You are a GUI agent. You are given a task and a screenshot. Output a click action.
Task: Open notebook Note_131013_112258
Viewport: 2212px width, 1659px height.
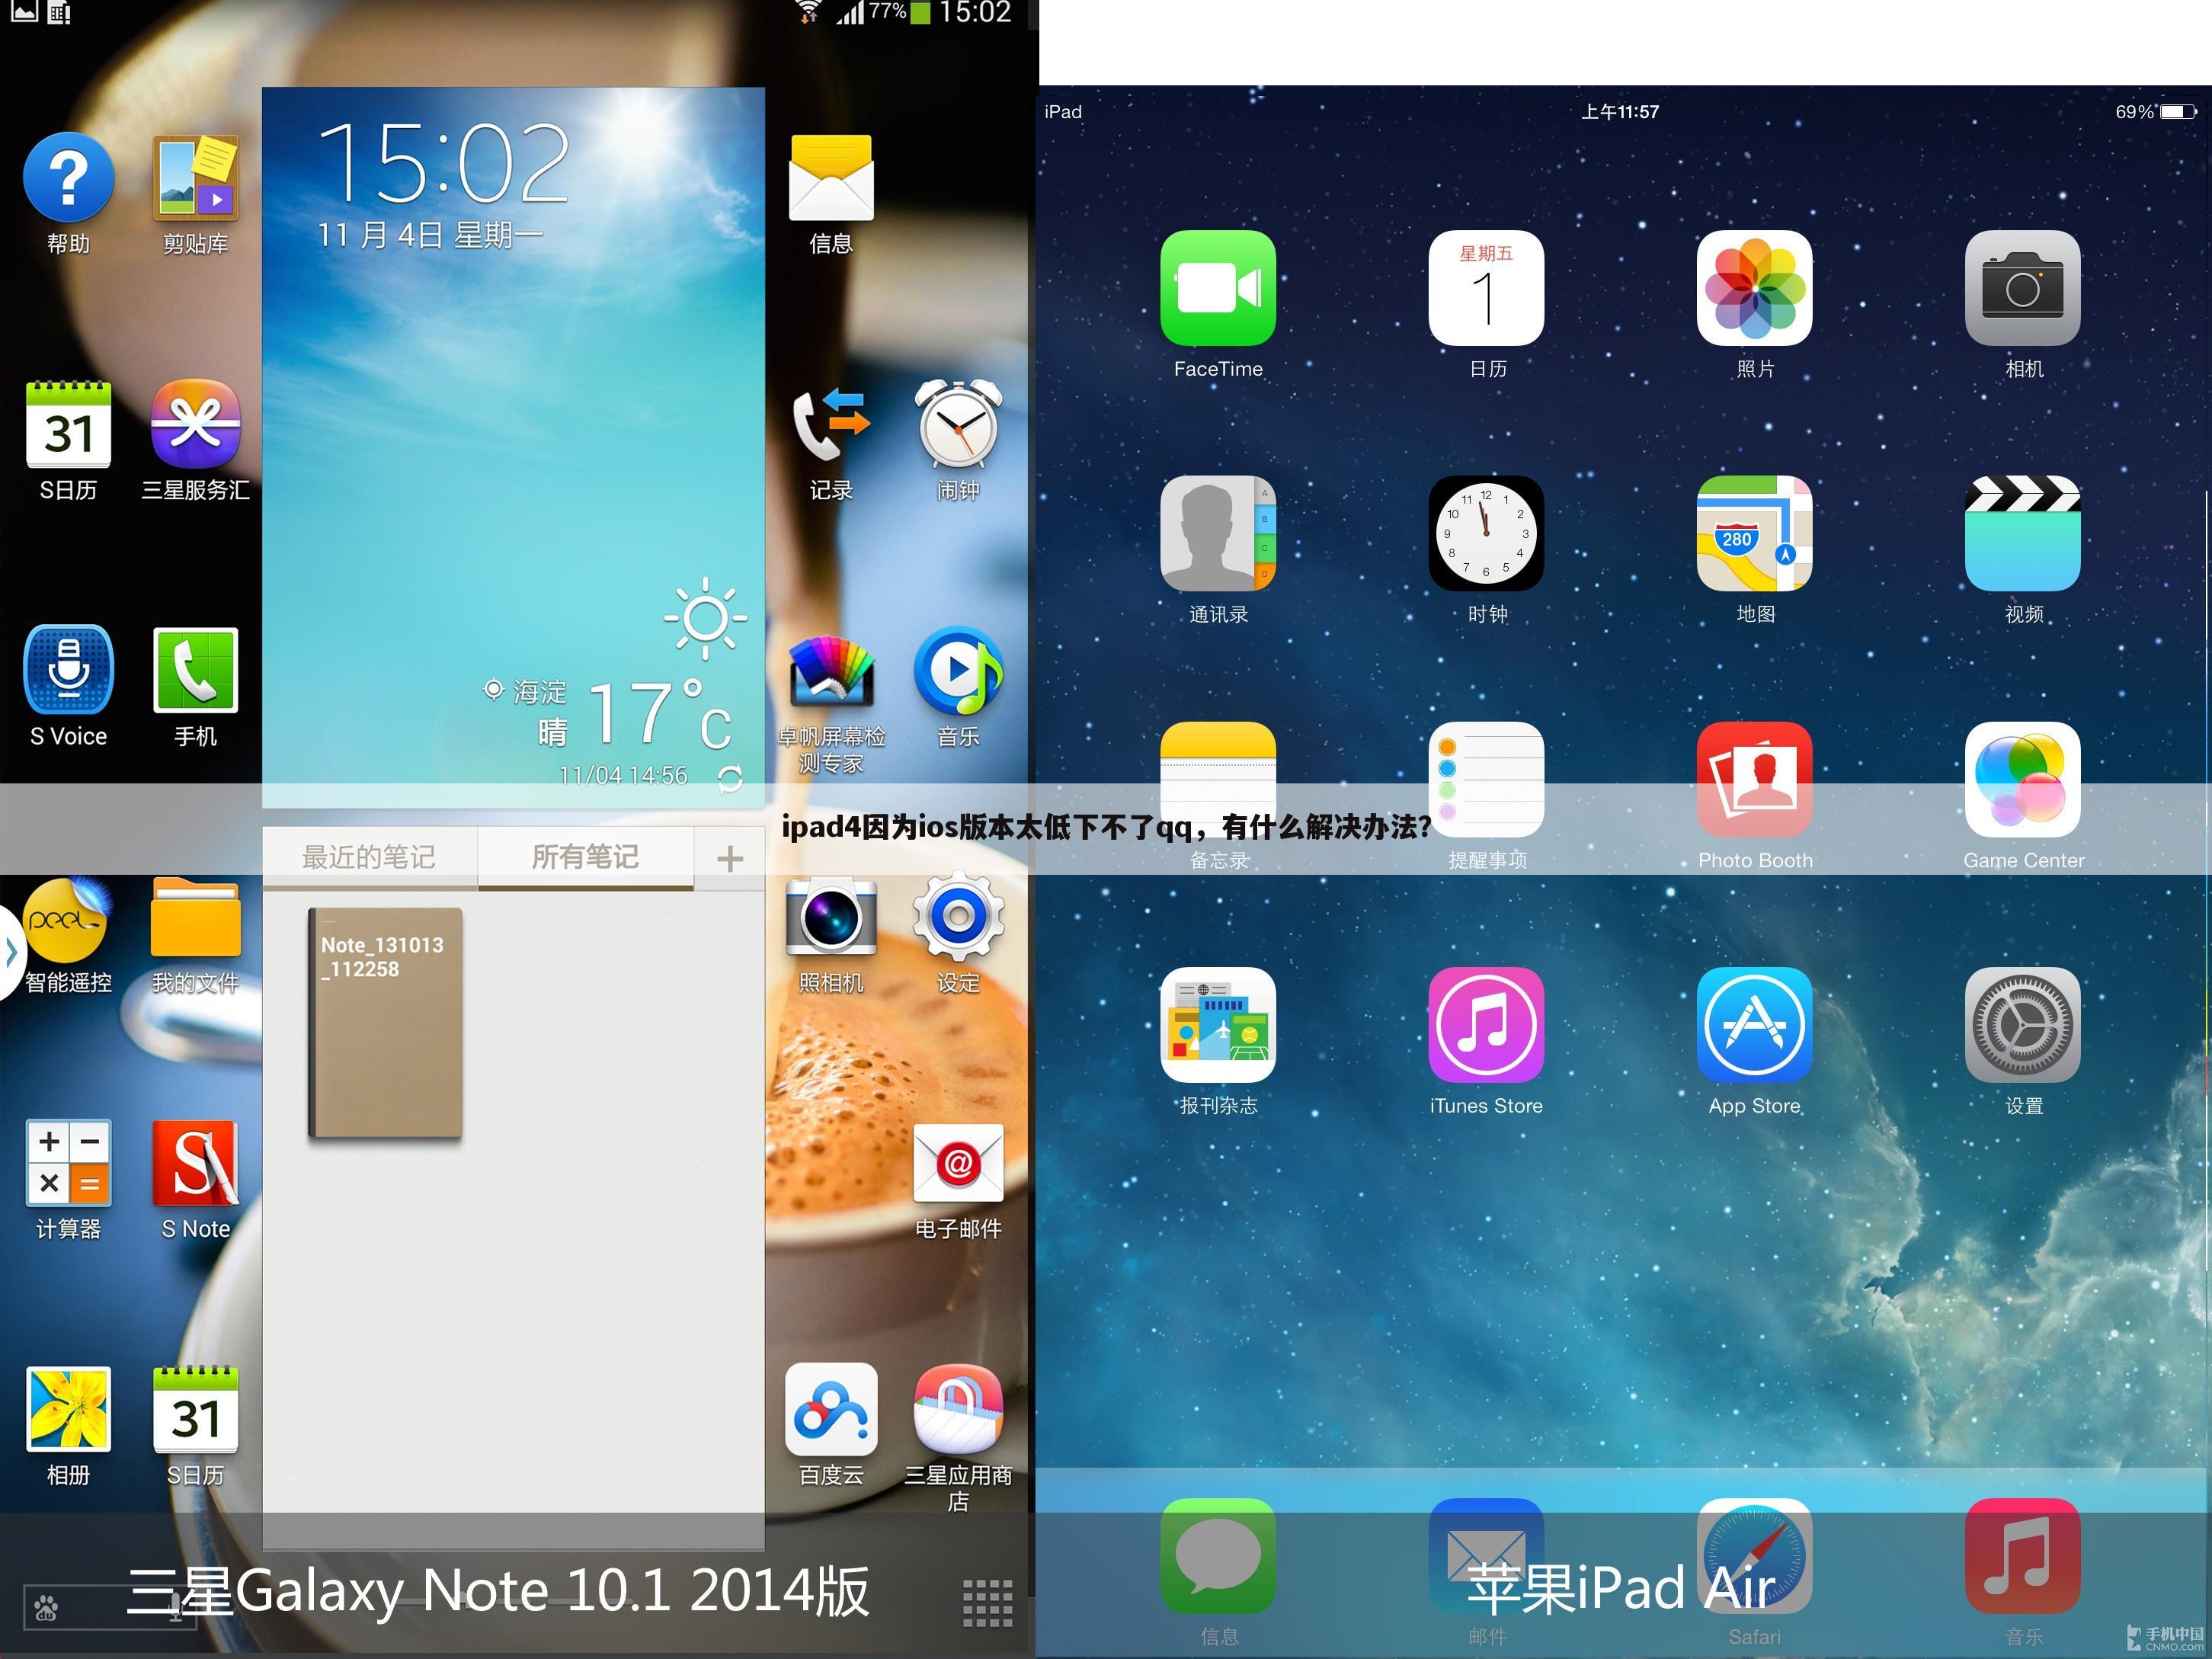[x=385, y=1023]
